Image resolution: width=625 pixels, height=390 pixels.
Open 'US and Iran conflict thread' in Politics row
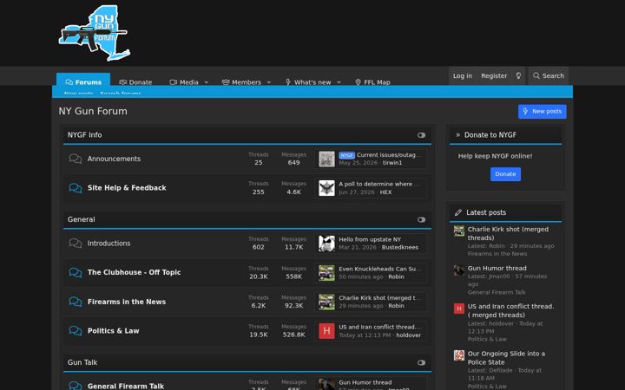379,327
